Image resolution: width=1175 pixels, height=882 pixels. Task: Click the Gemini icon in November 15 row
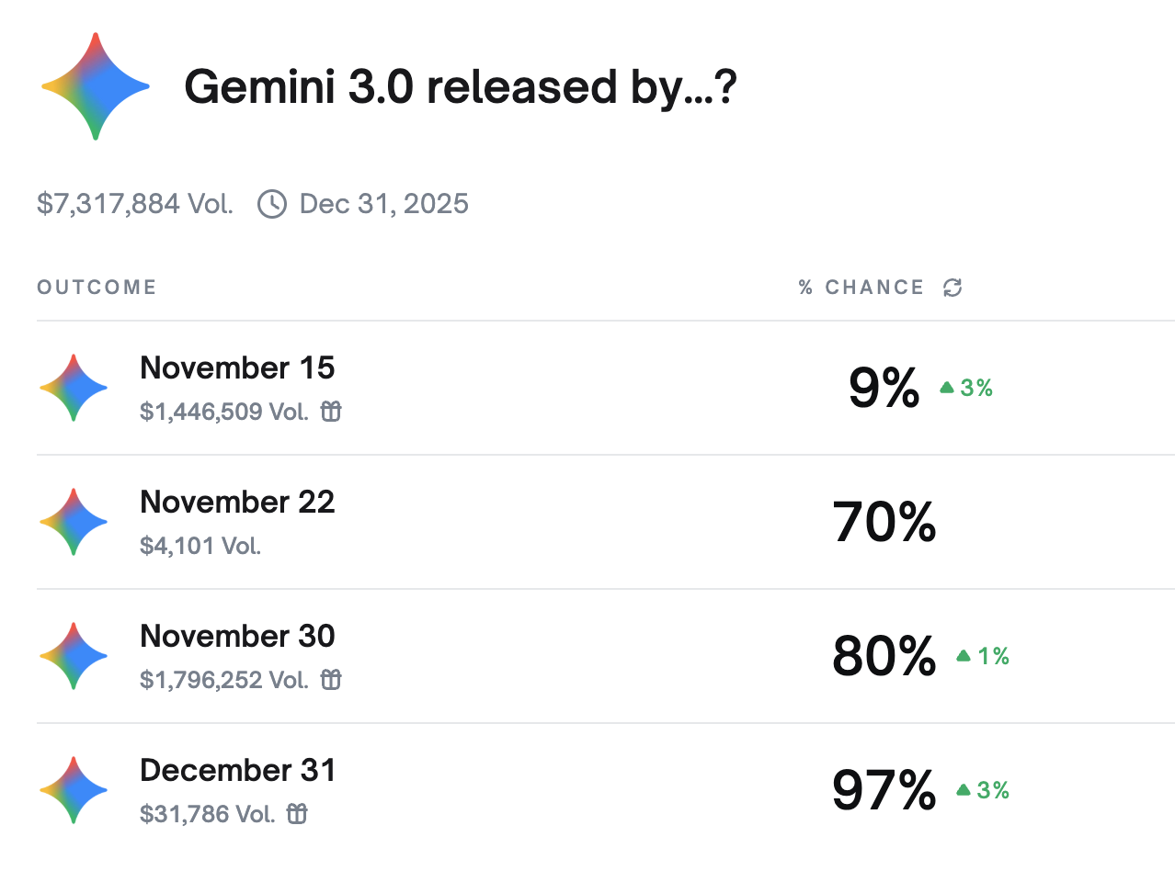point(74,388)
